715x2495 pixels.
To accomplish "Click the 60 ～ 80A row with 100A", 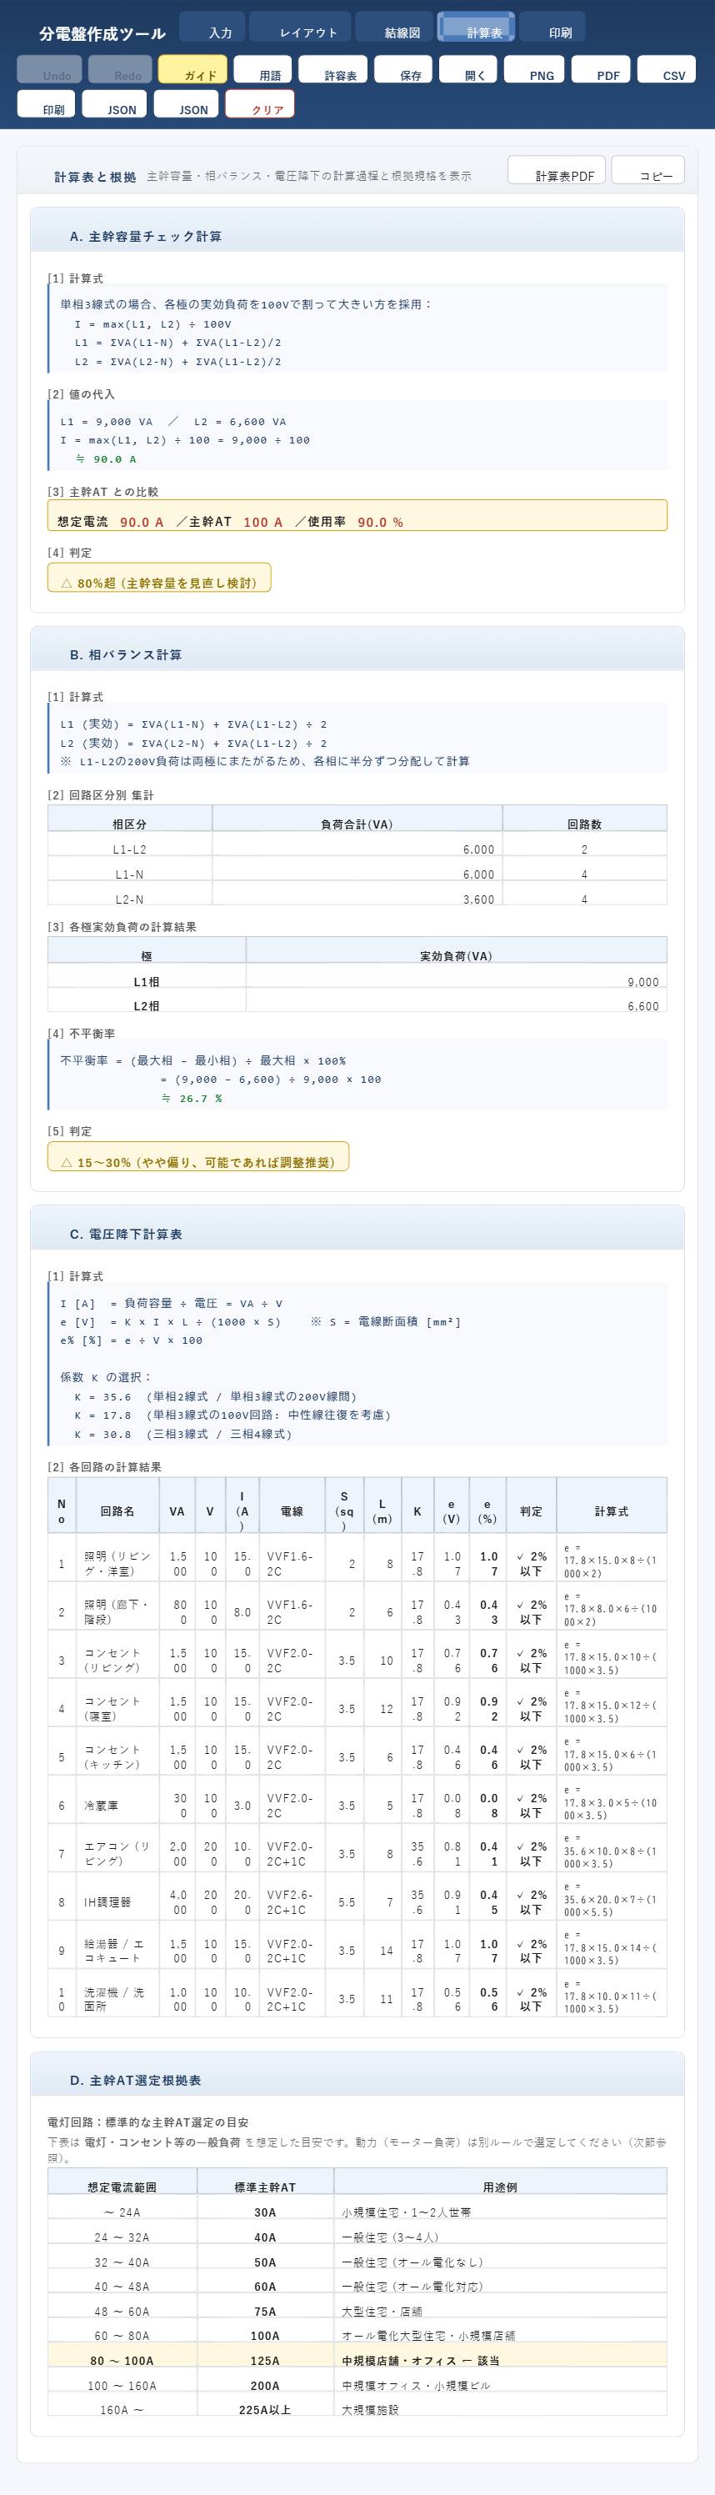I will (357, 2332).
